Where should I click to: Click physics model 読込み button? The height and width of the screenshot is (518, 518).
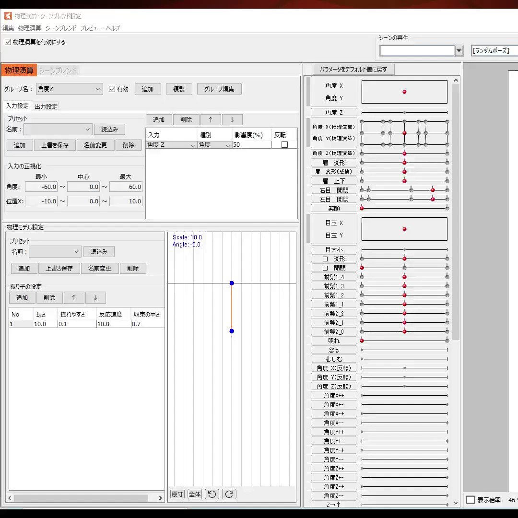click(99, 251)
